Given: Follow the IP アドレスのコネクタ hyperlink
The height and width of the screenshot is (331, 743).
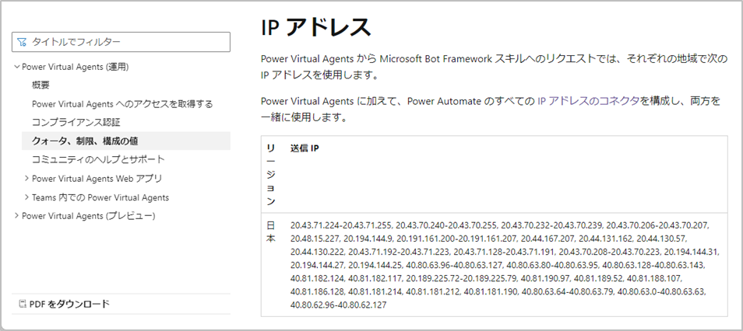Looking at the screenshot, I should pyautogui.click(x=588, y=101).
